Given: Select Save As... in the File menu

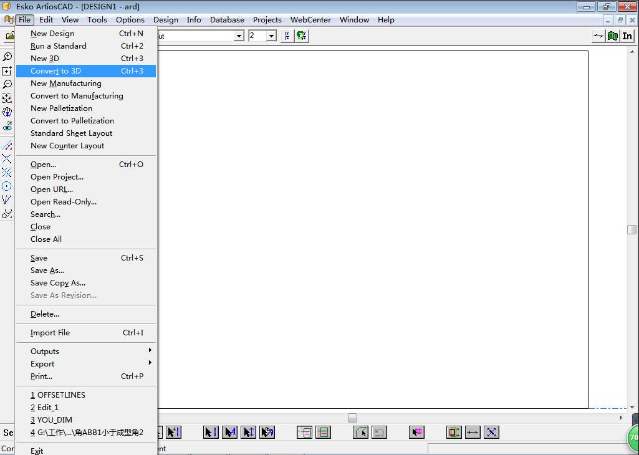Looking at the screenshot, I should pyautogui.click(x=47, y=271).
